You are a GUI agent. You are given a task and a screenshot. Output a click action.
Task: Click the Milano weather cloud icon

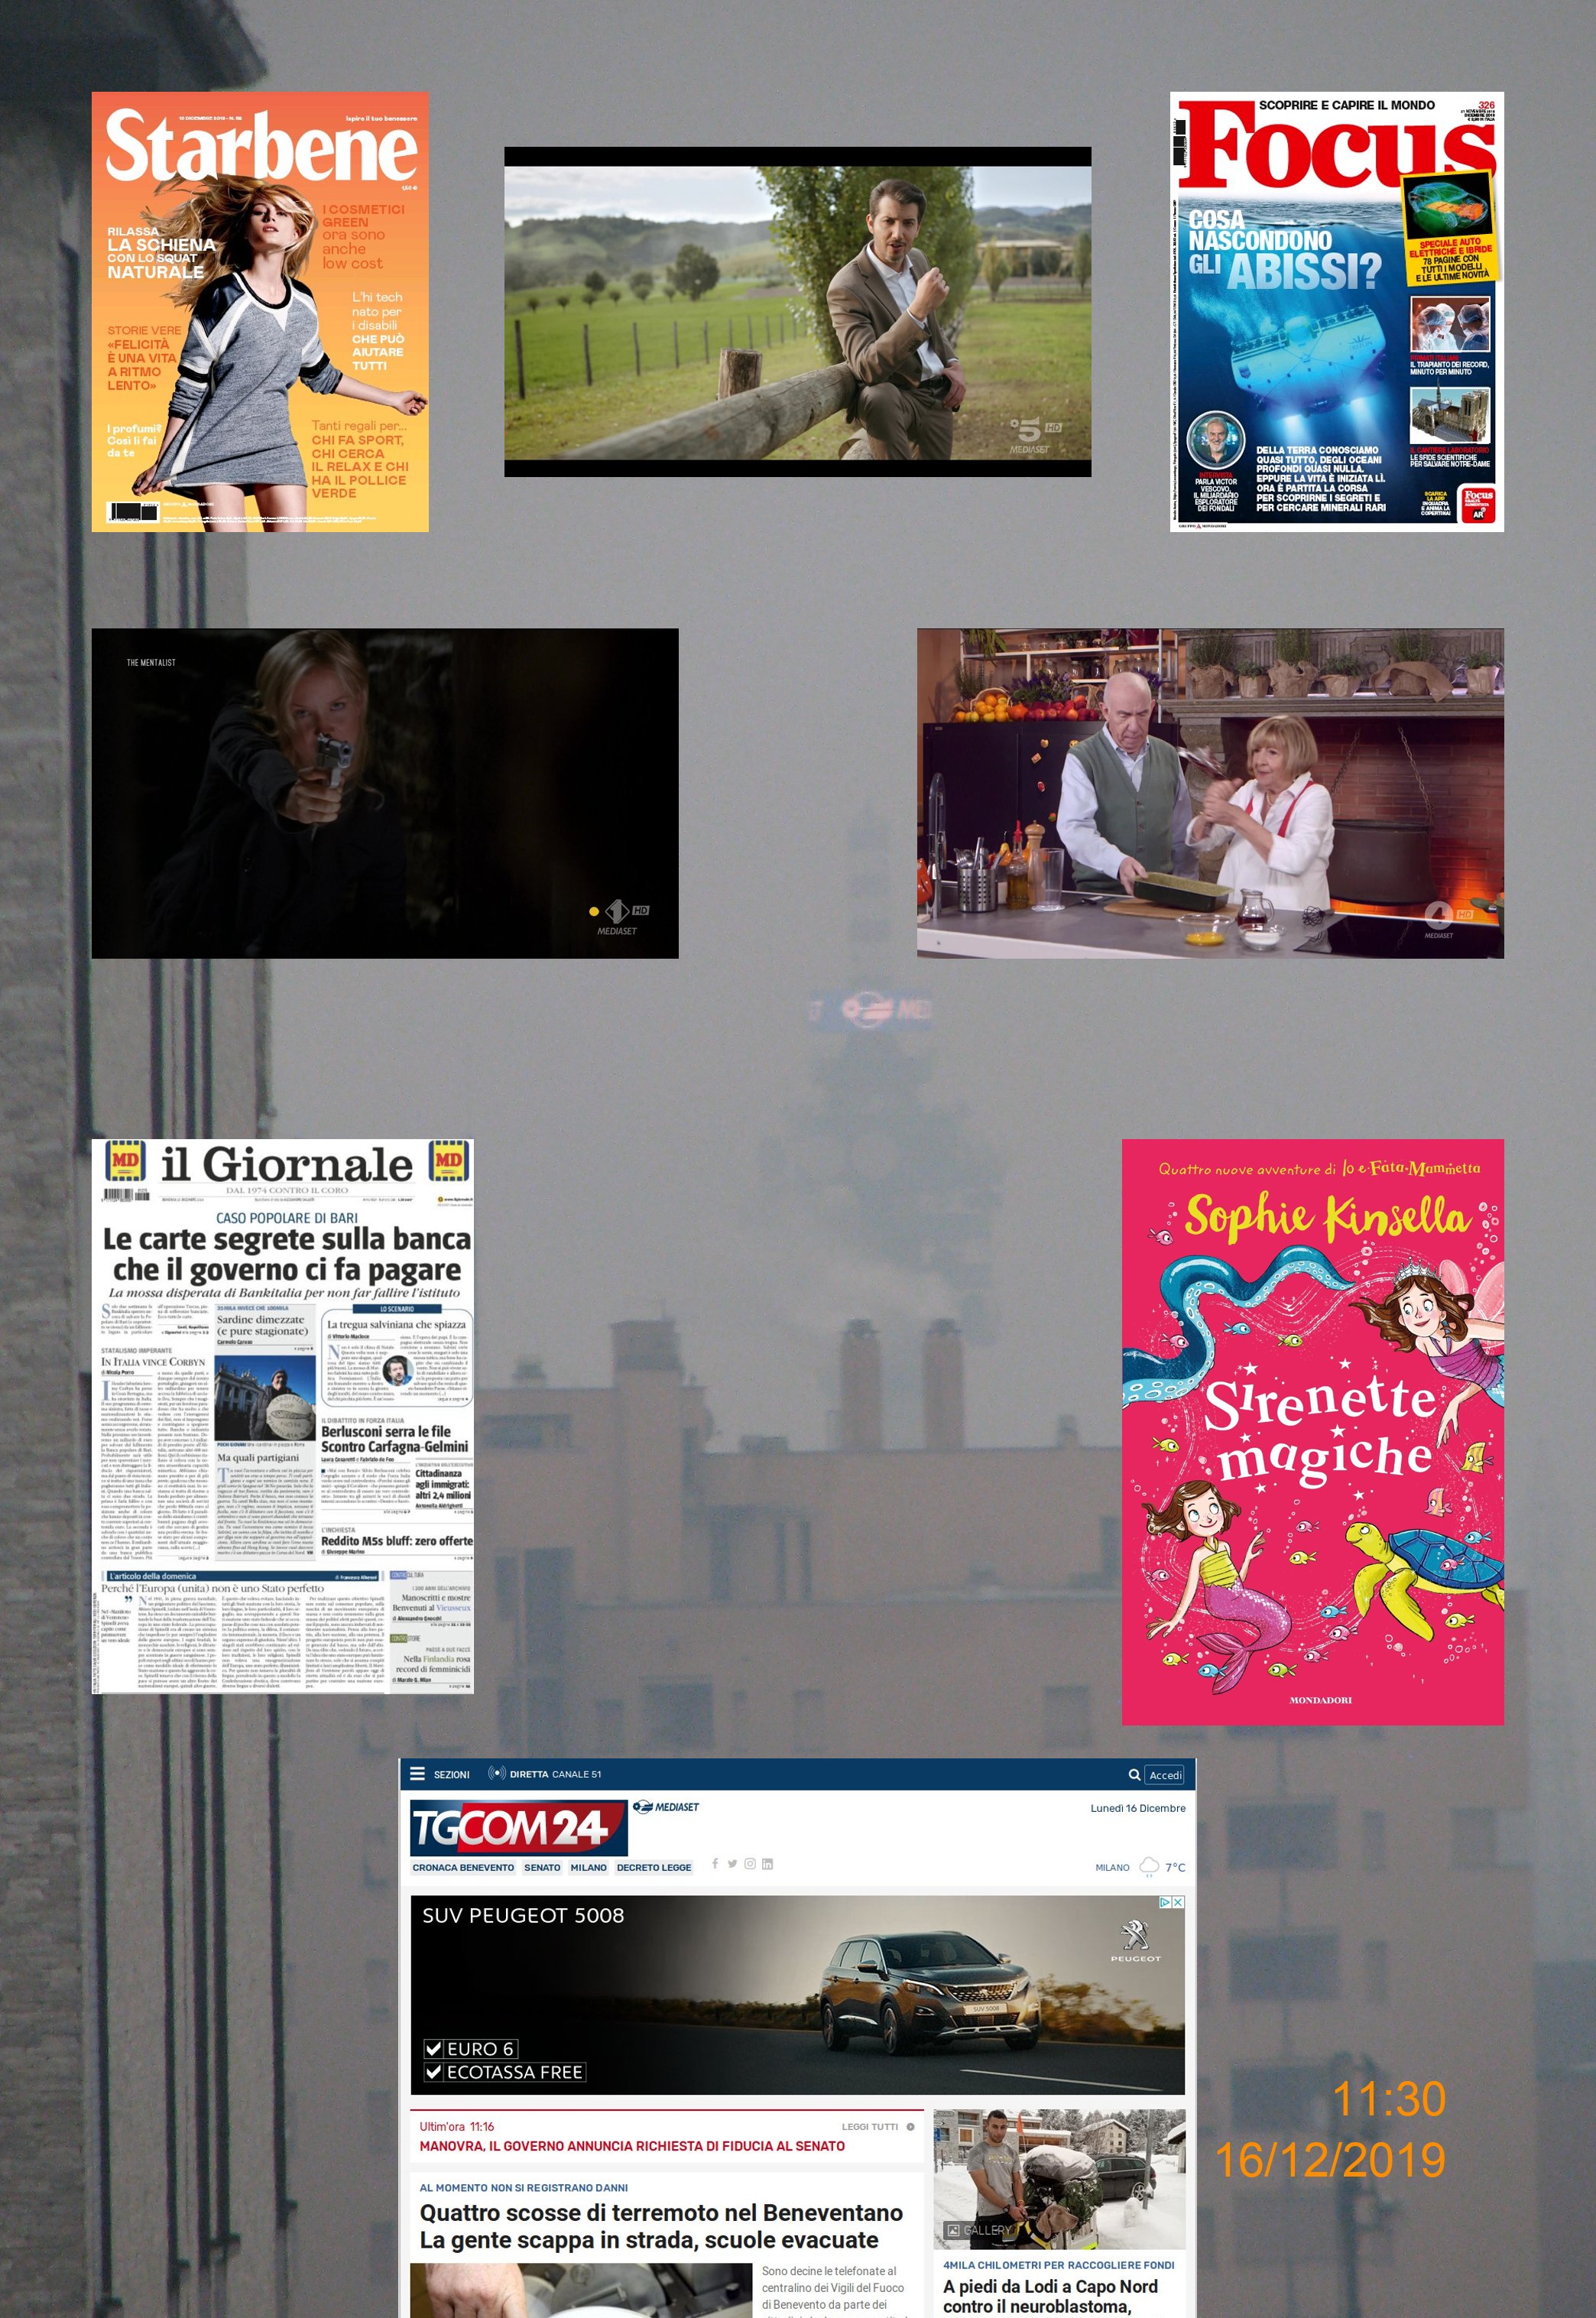click(x=1149, y=1866)
